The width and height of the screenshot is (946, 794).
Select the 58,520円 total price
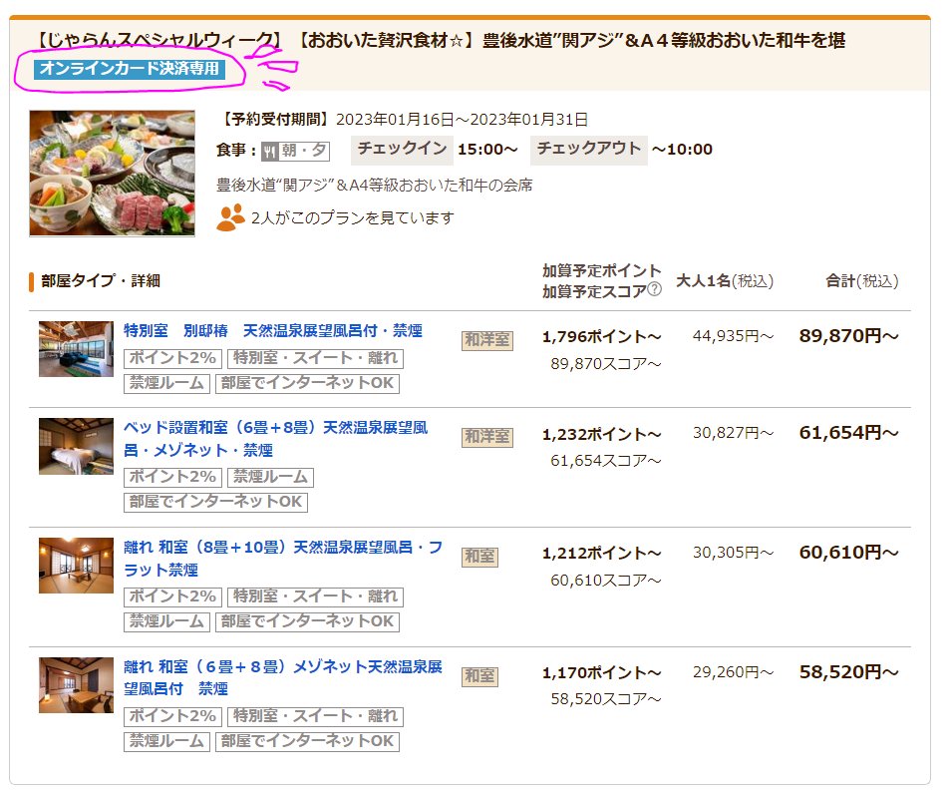pos(849,672)
